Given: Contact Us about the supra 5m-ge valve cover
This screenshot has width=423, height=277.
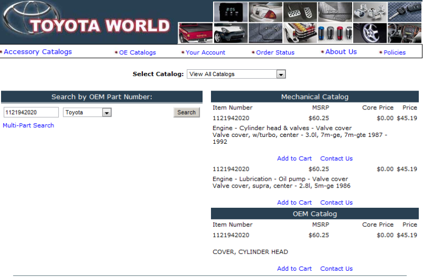Looking at the screenshot, I should (336, 202).
